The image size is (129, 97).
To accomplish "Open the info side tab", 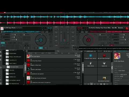I will [112, 68].
